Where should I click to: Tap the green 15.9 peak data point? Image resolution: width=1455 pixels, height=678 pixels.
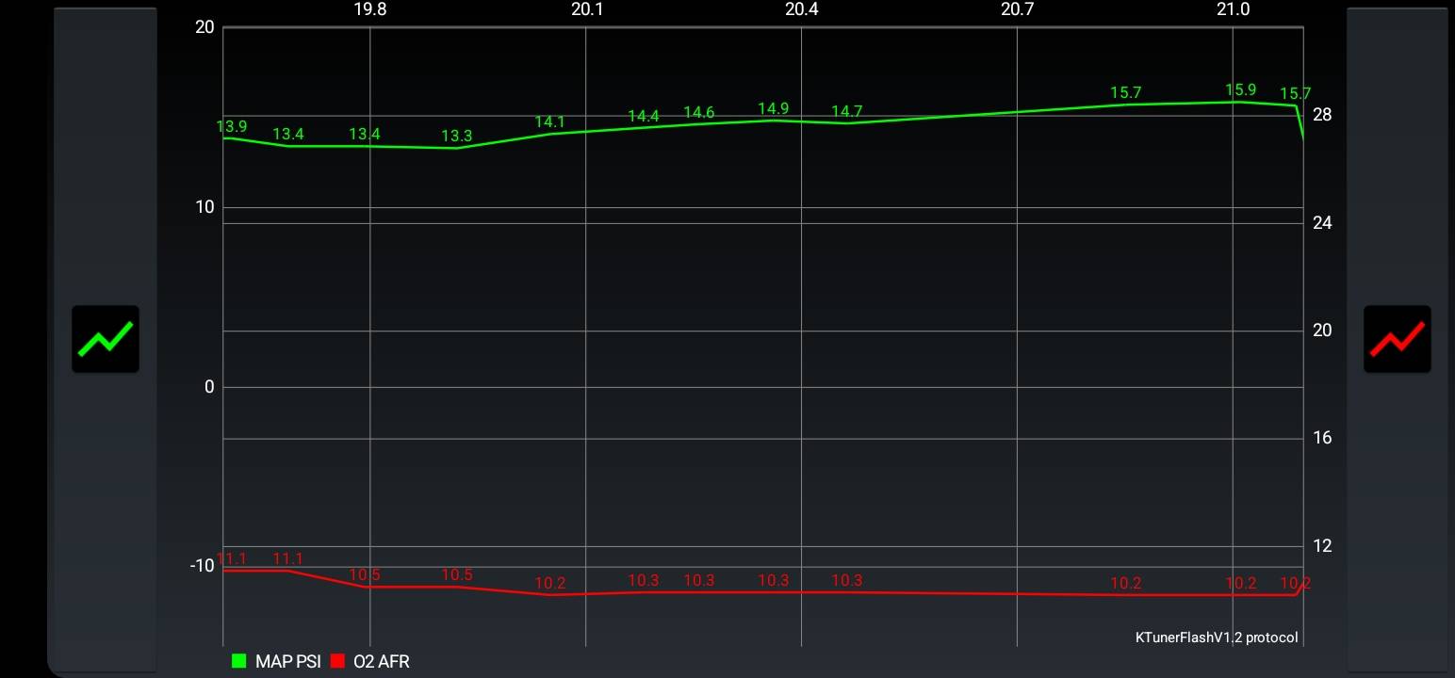1241,90
